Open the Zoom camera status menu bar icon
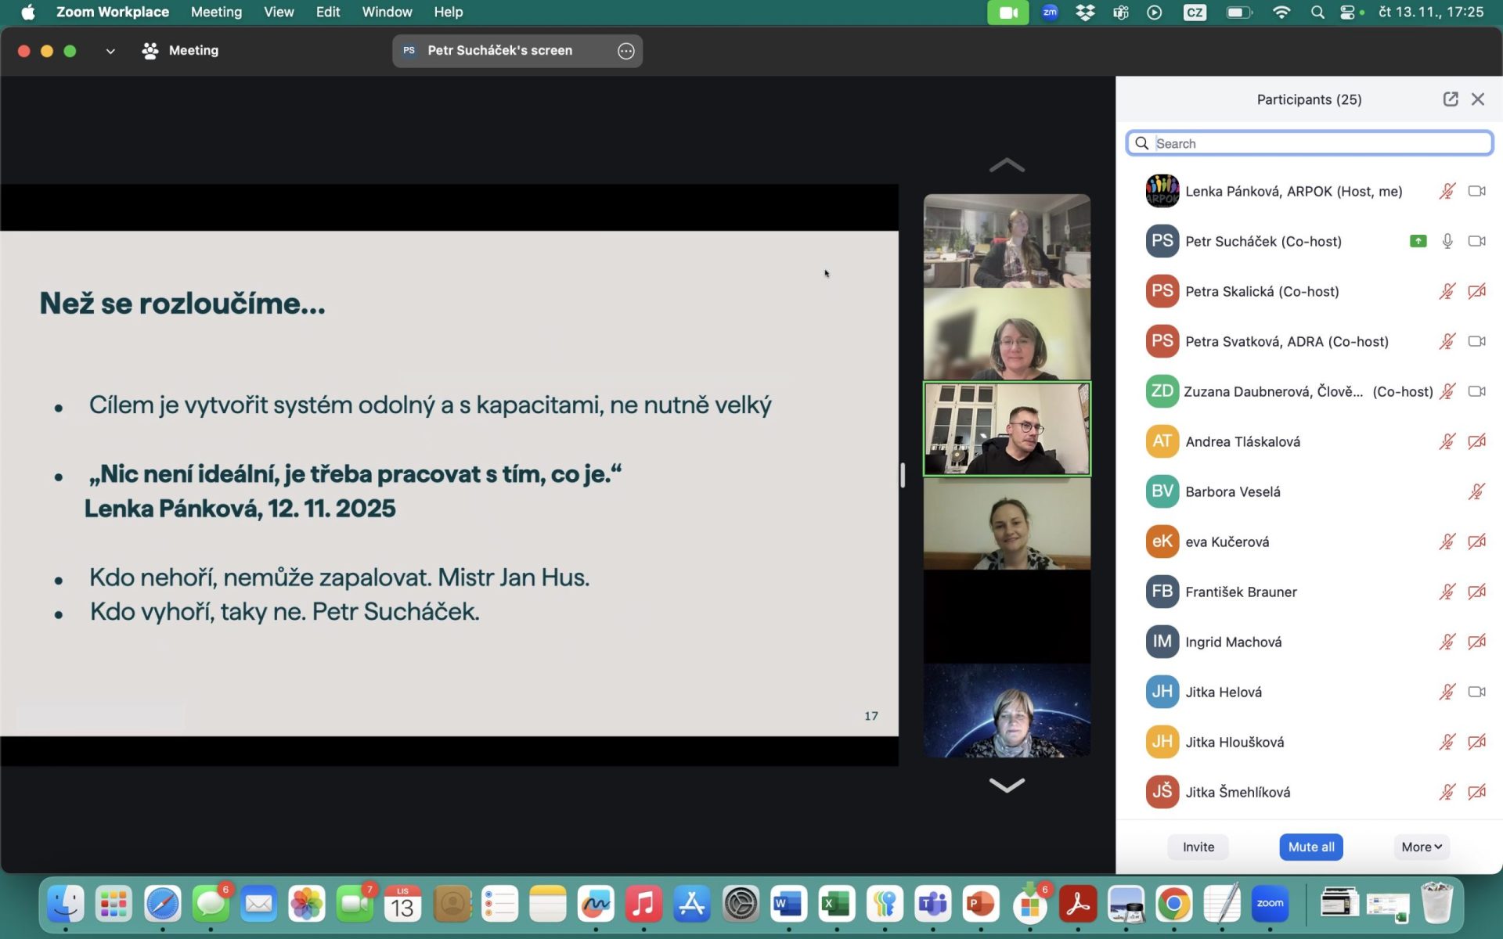This screenshot has height=939, width=1503. (x=1007, y=12)
